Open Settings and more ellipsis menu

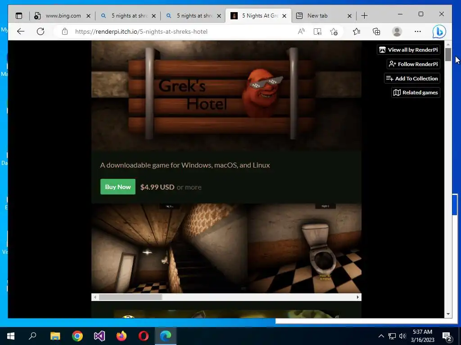418,31
